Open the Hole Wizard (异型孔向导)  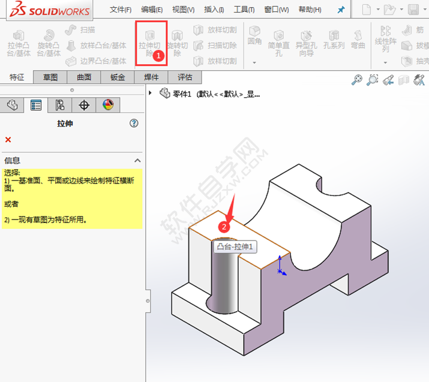tap(306, 44)
